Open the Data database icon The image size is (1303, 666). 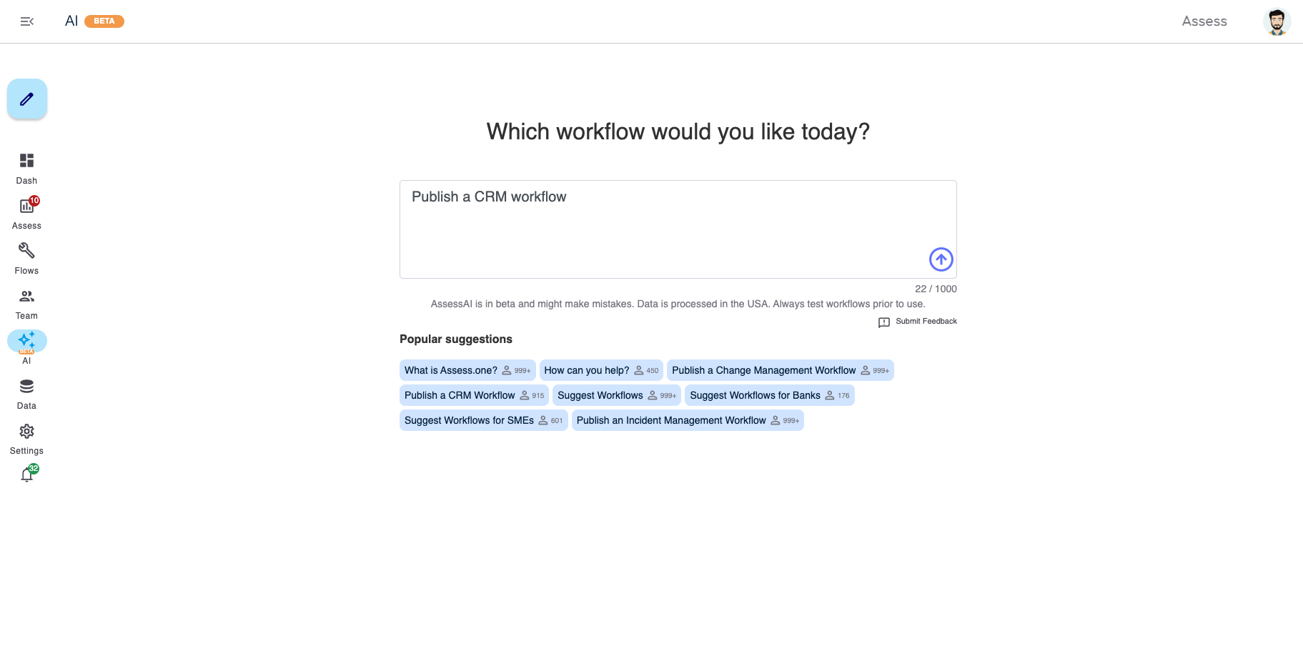[x=26, y=394]
